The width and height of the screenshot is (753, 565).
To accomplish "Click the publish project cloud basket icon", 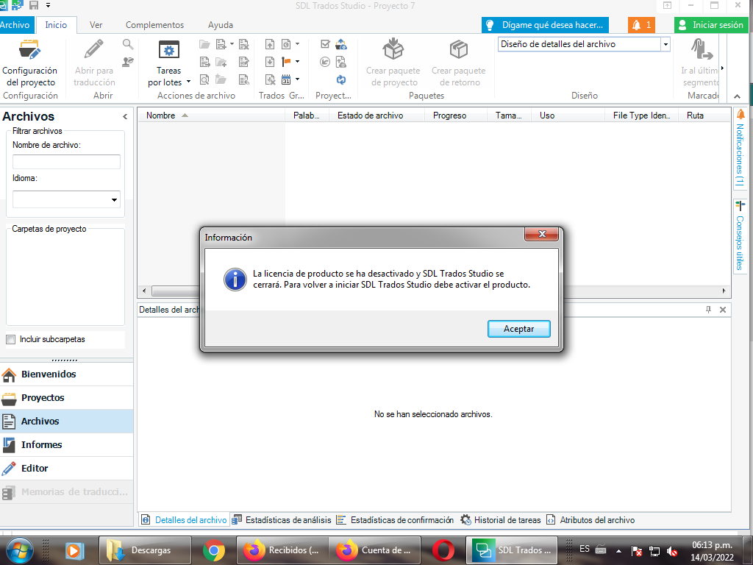I will [341, 45].
